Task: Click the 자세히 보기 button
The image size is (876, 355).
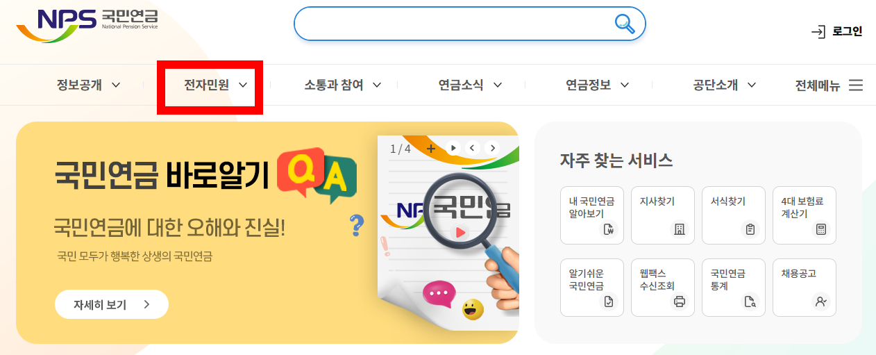Action: 112,304
